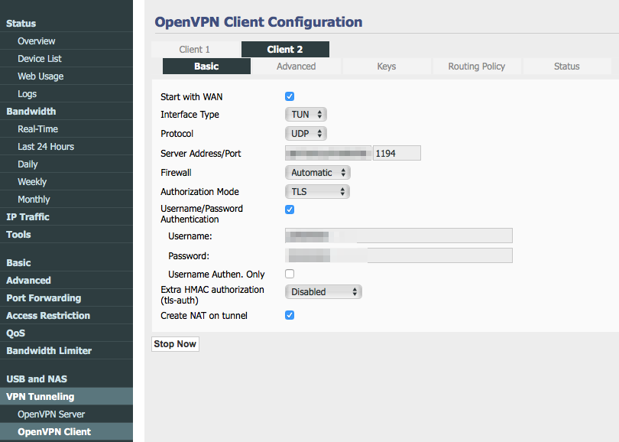The height and width of the screenshot is (442, 619).
Task: Switch to the Advanced settings tab
Action: 296,67
